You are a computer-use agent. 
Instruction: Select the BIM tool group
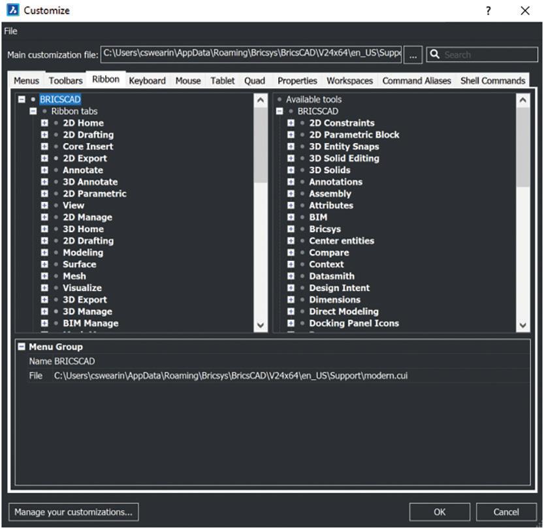pyautogui.click(x=318, y=217)
